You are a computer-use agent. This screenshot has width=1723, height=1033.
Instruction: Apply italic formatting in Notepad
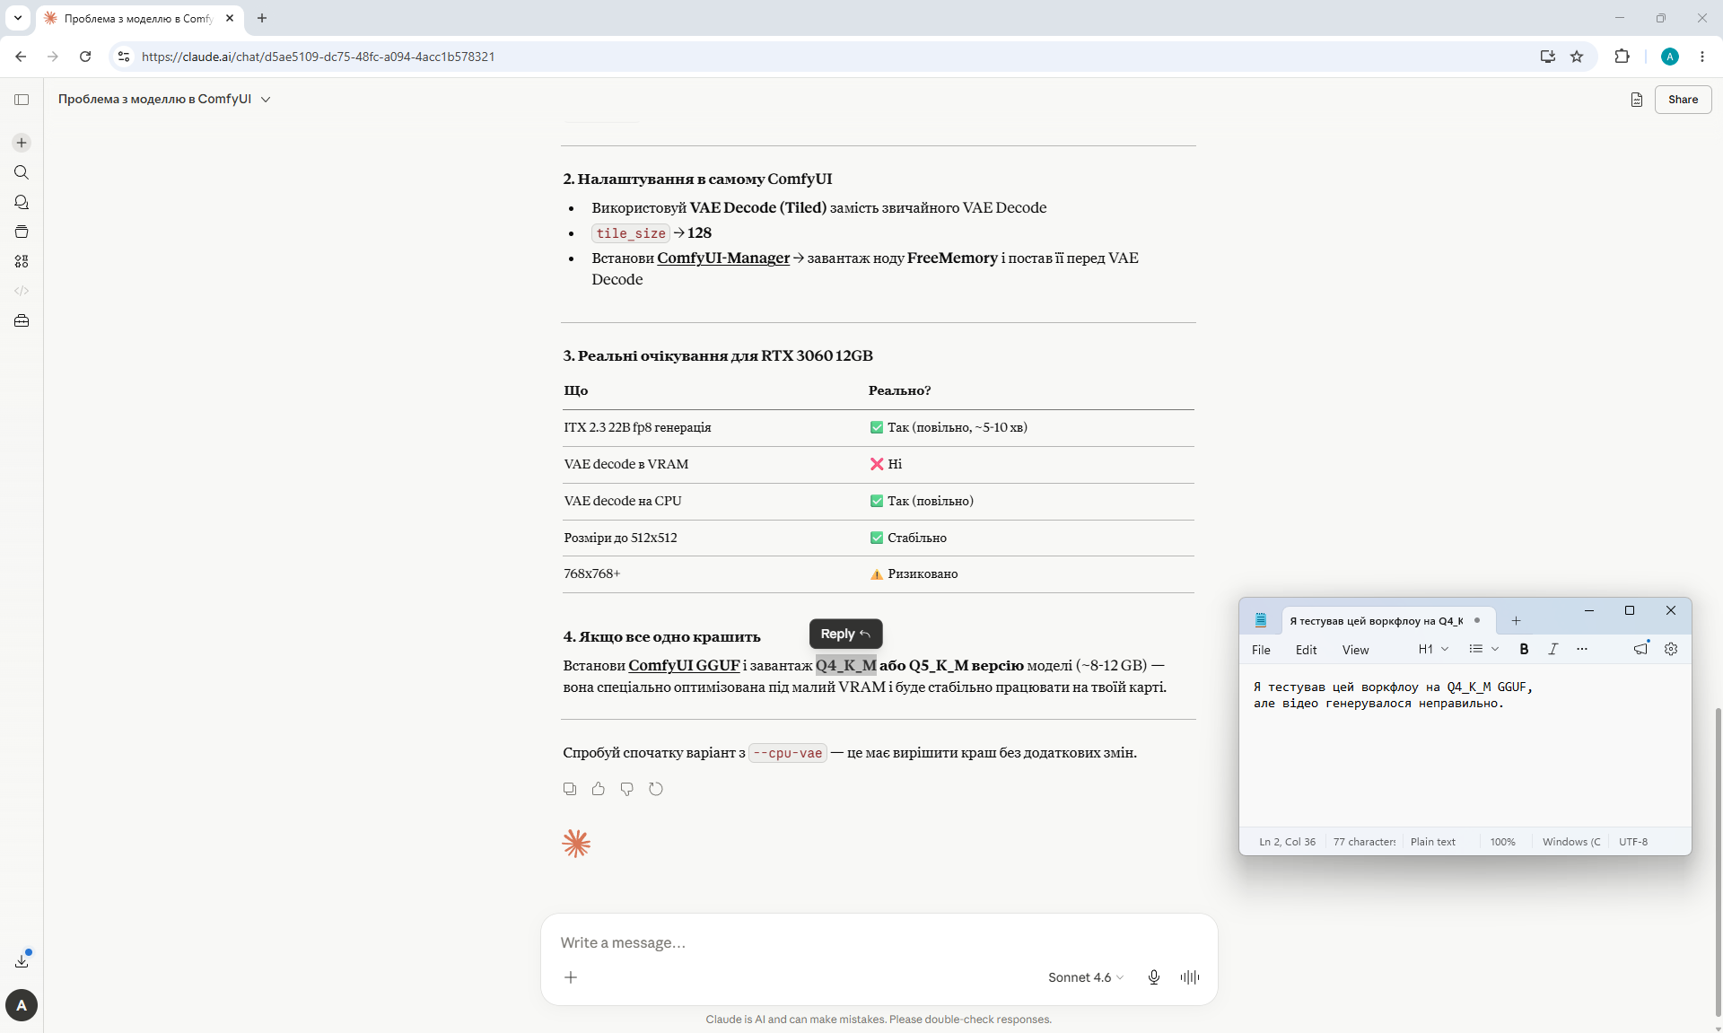(1552, 649)
